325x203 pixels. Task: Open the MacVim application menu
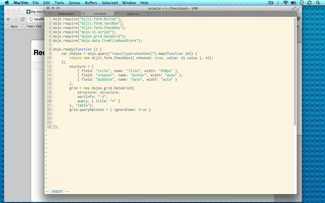(x=21, y=3)
